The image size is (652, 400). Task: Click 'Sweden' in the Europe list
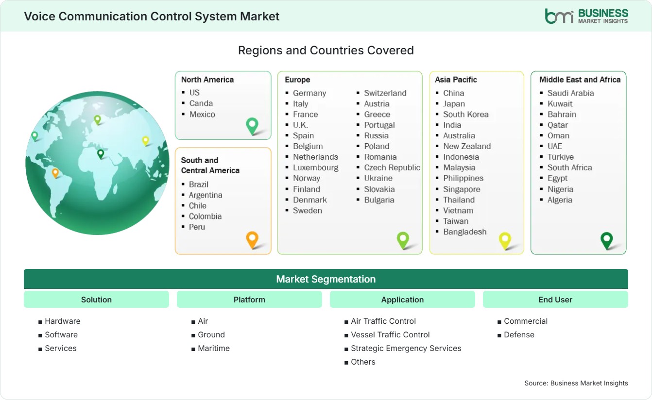[x=308, y=211]
